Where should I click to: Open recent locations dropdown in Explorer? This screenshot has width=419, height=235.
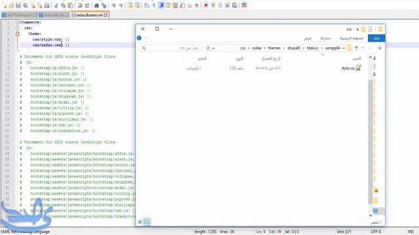coord(363,48)
